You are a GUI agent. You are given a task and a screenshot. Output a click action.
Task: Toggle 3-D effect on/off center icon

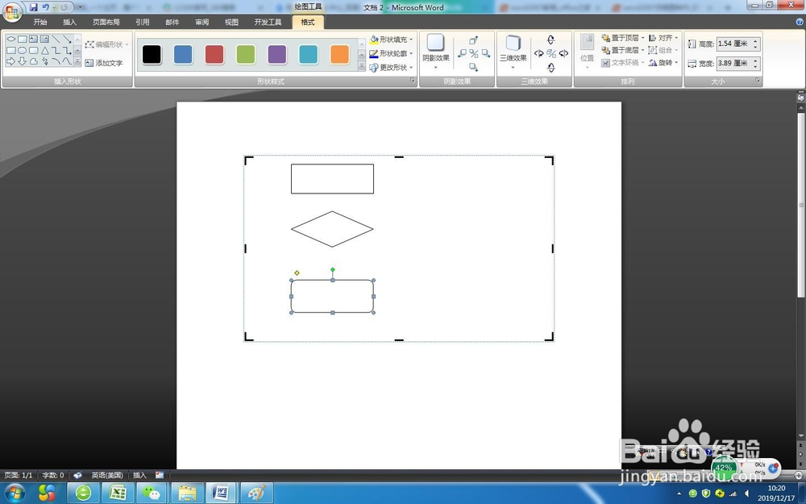point(551,53)
